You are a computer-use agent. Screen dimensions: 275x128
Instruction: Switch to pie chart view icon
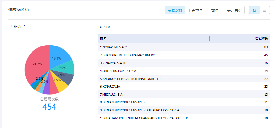click(254, 10)
